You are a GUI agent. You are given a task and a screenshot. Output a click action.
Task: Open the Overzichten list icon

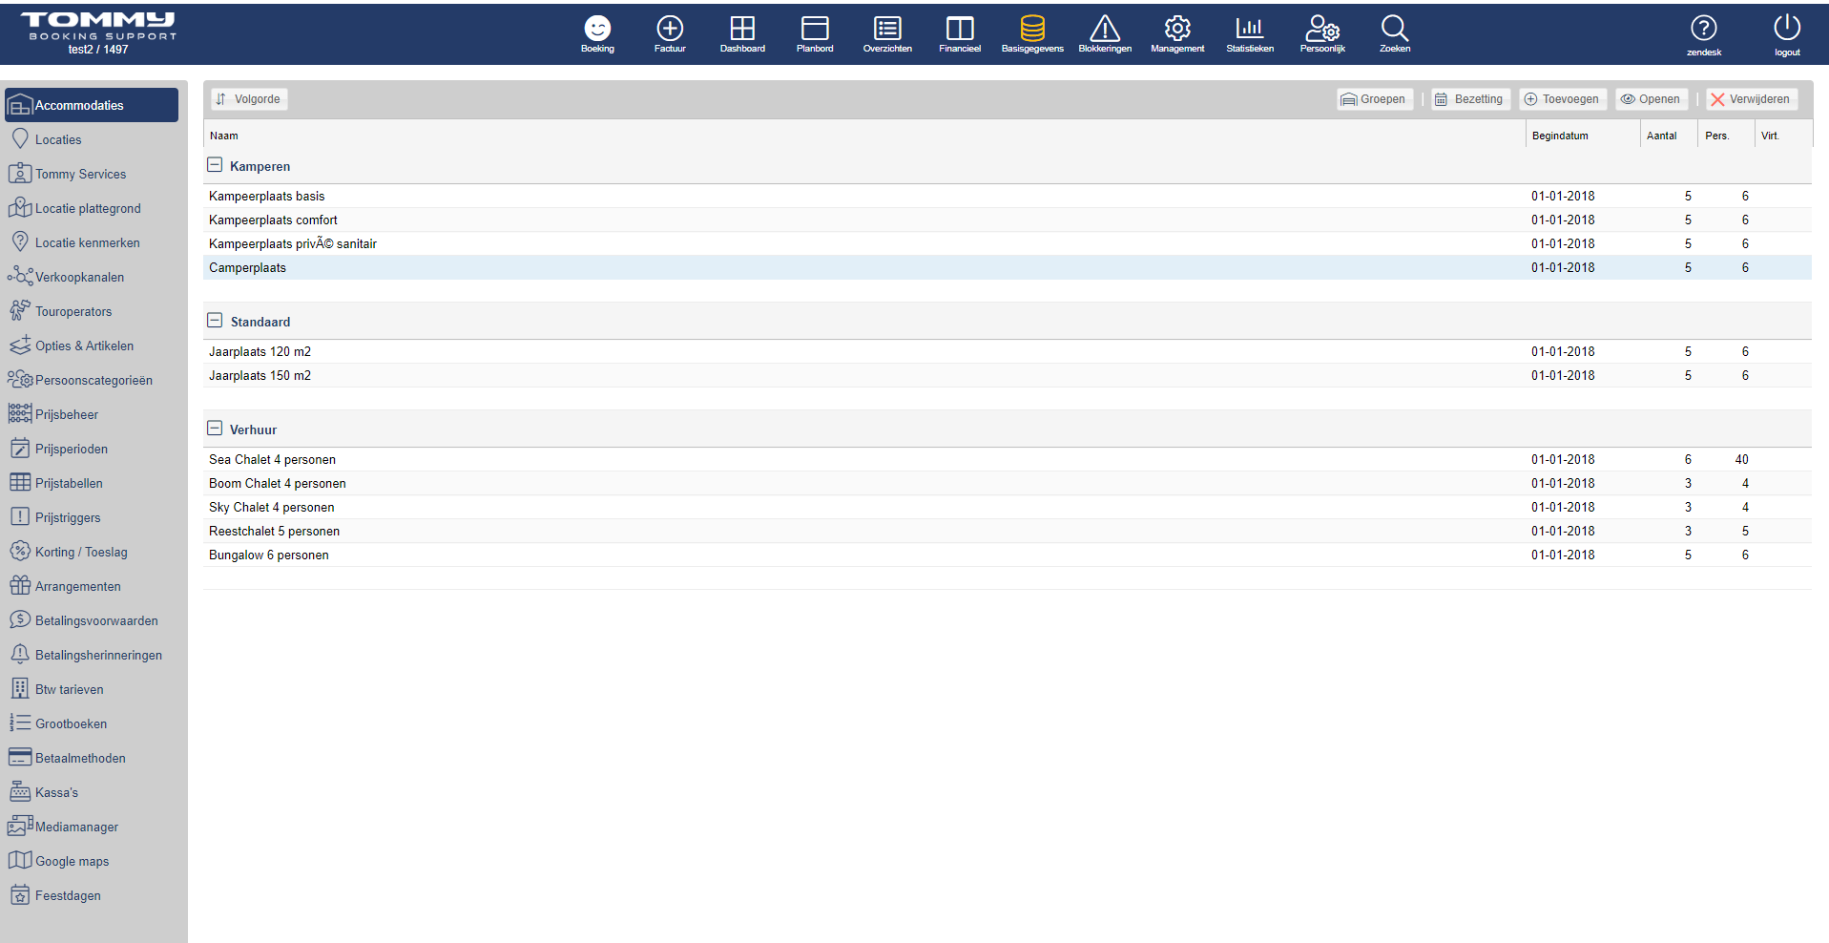(887, 29)
